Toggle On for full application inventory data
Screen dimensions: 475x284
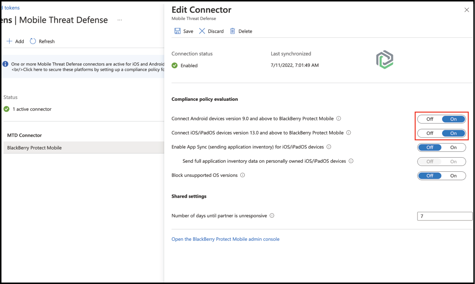click(453, 162)
